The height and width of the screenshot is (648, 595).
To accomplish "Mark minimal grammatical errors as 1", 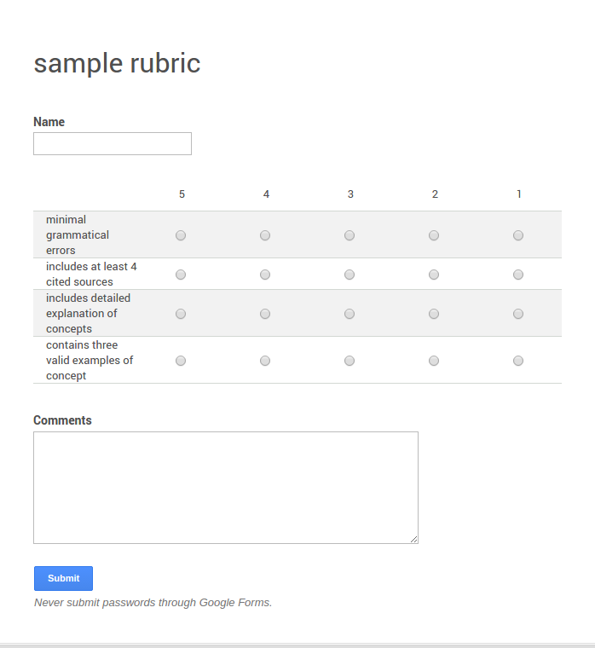I will pos(518,235).
